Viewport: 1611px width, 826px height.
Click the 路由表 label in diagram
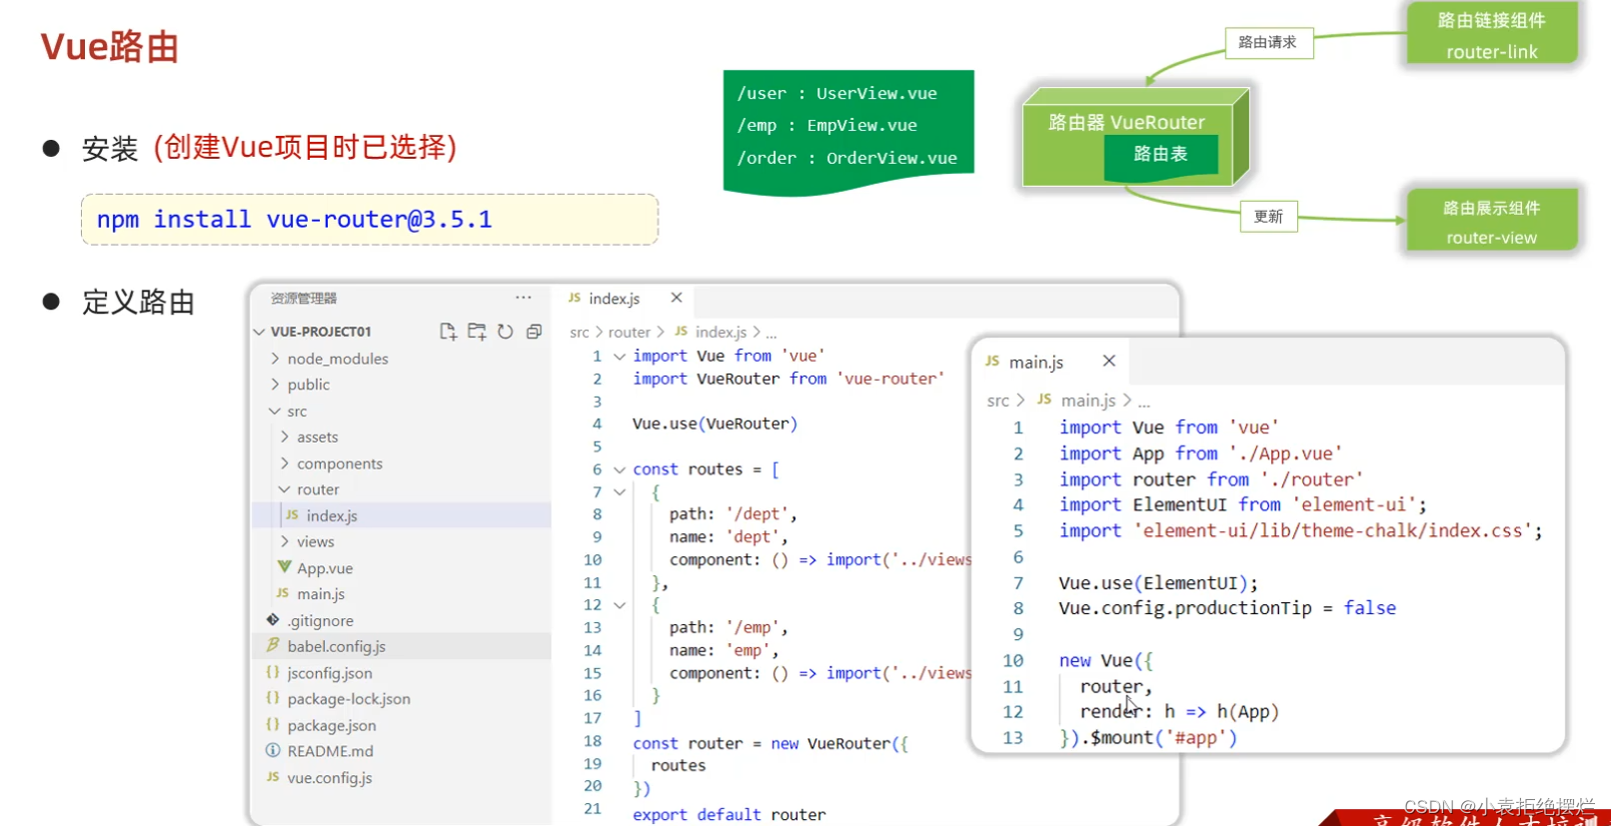(1160, 154)
